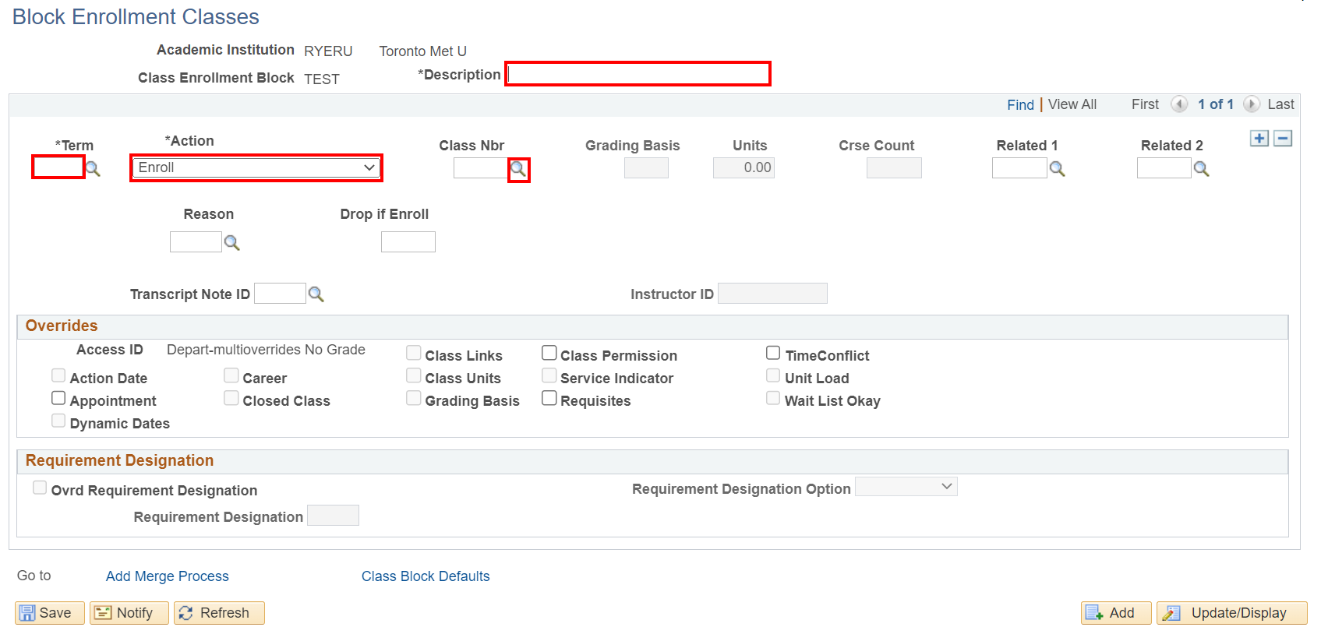This screenshot has height=627, width=1321.
Task: Click the Term lookup magnifier icon
Action: [93, 169]
